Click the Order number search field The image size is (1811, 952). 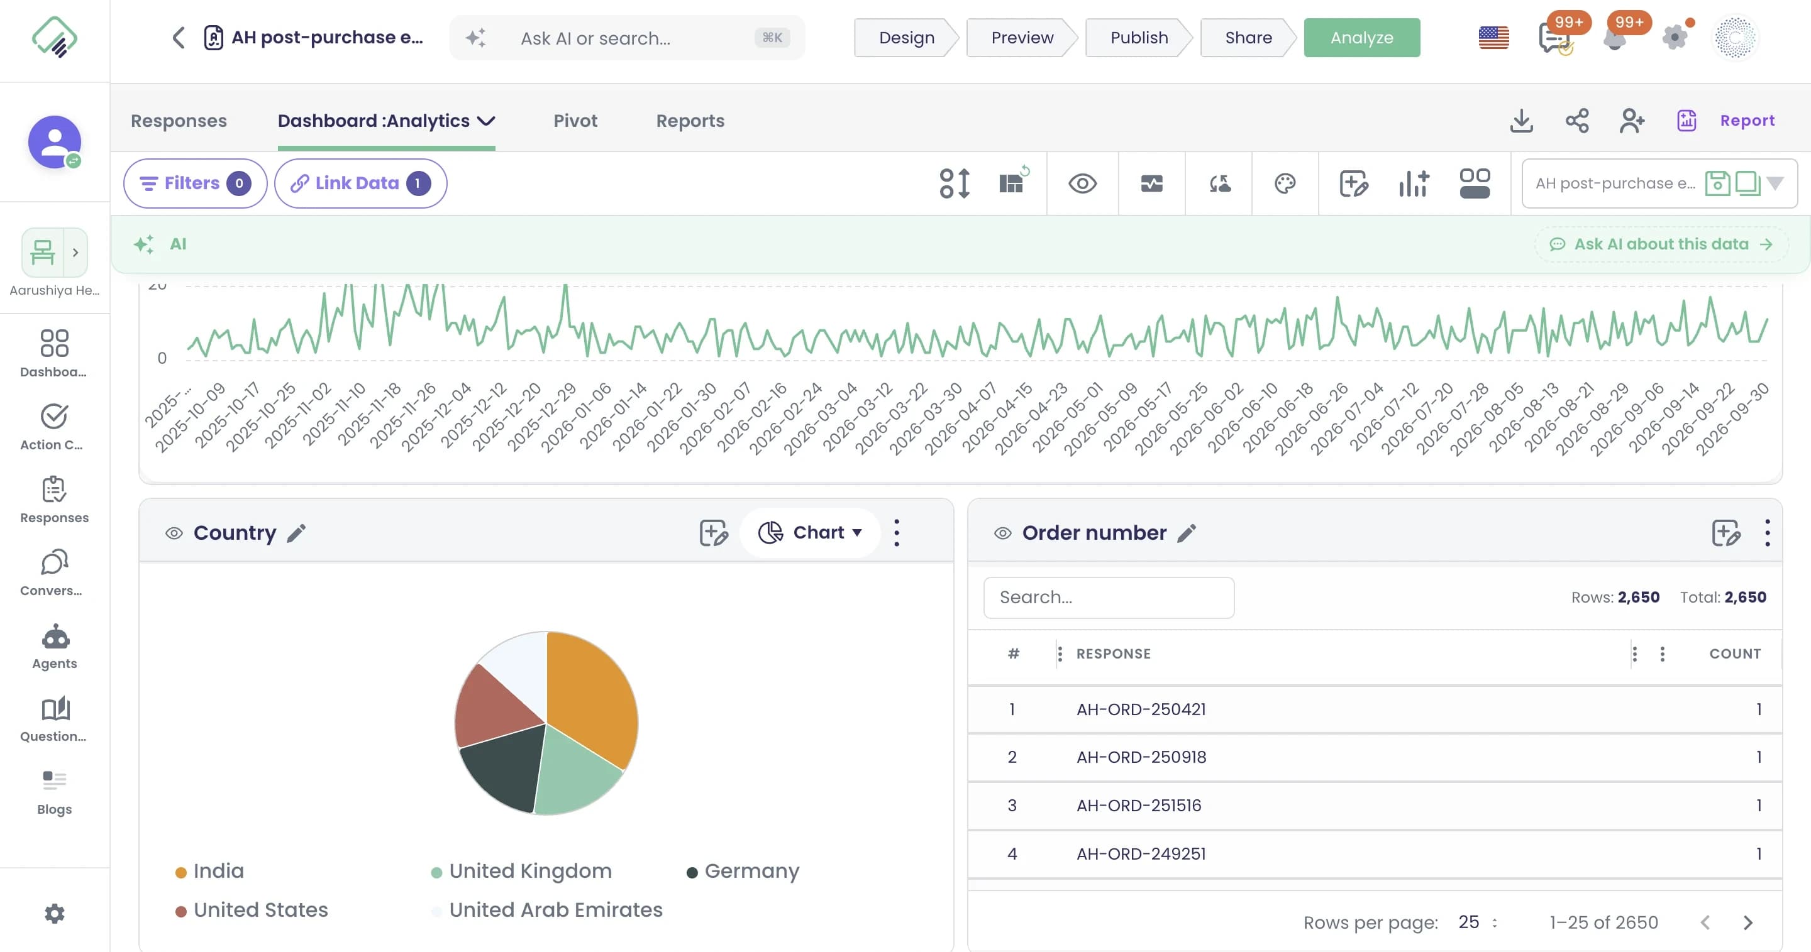[1109, 597]
